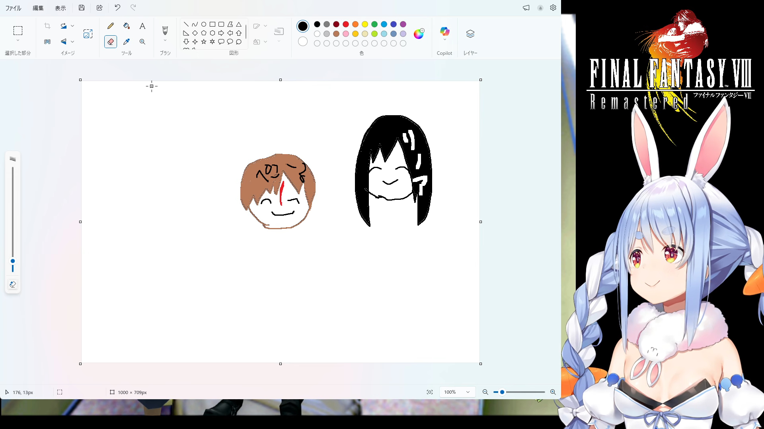Toggle the active Eraser tool

pyautogui.click(x=111, y=42)
